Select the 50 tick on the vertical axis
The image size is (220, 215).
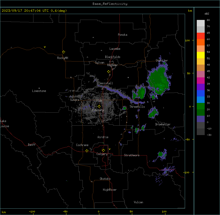(189, 73)
